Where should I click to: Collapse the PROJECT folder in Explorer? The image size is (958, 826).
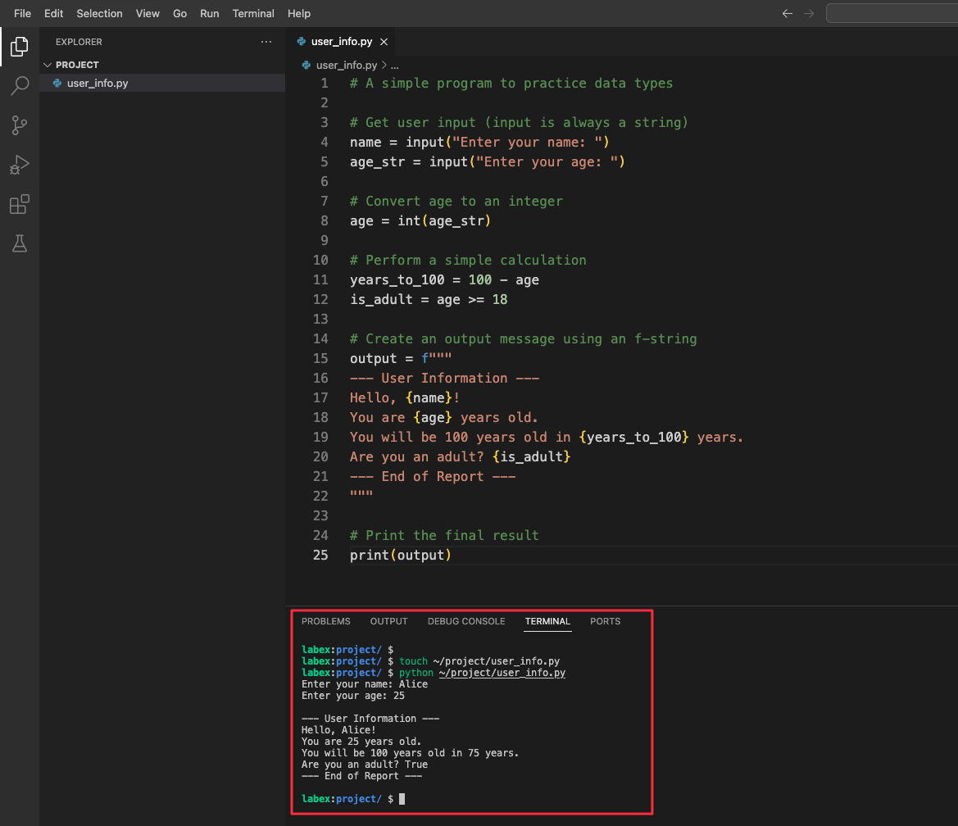pos(48,64)
